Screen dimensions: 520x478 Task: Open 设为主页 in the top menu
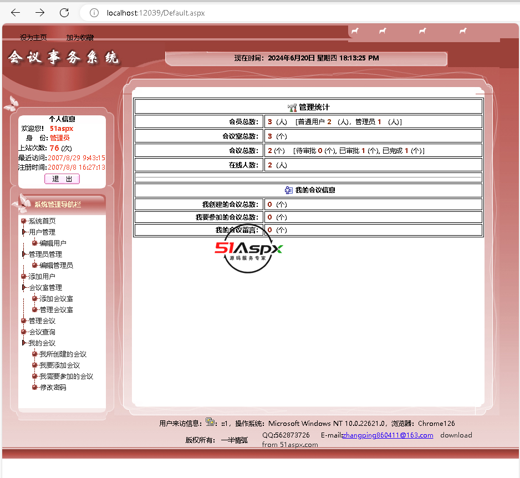(33, 38)
